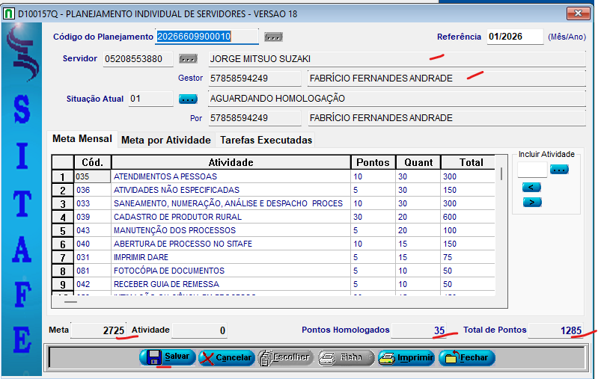Click into the Incluir Atividade input box
Image resolution: width=598 pixels, height=379 pixels.
pyautogui.click(x=532, y=170)
